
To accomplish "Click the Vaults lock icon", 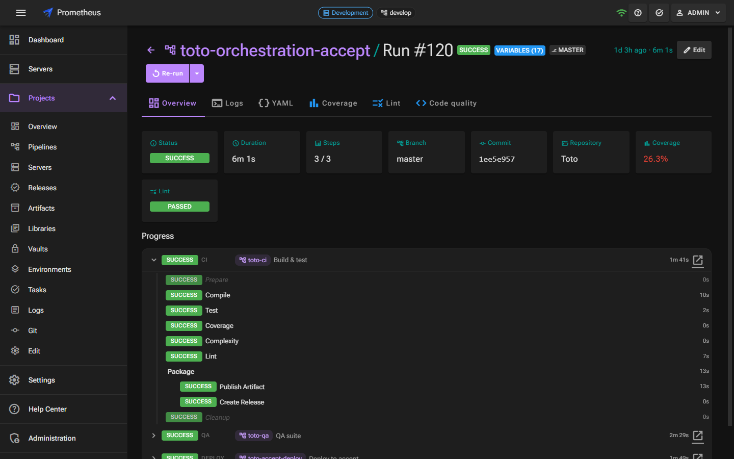I will (15, 249).
